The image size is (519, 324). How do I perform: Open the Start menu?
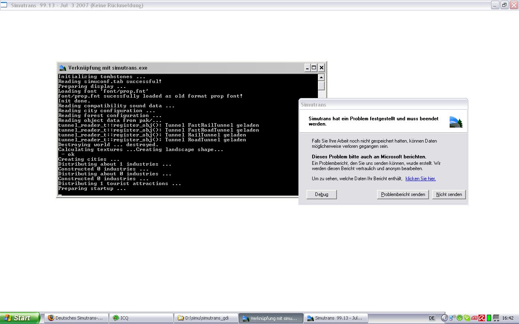point(19,318)
